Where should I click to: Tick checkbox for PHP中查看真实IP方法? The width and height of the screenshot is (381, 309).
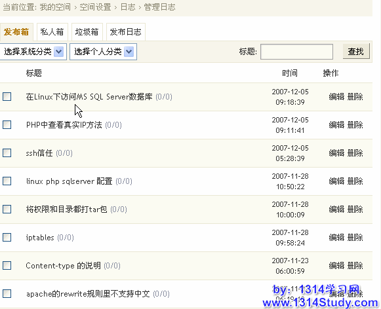click(x=7, y=124)
